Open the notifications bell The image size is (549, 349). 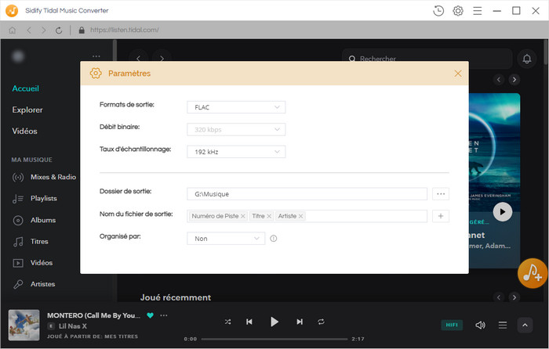[x=527, y=59]
